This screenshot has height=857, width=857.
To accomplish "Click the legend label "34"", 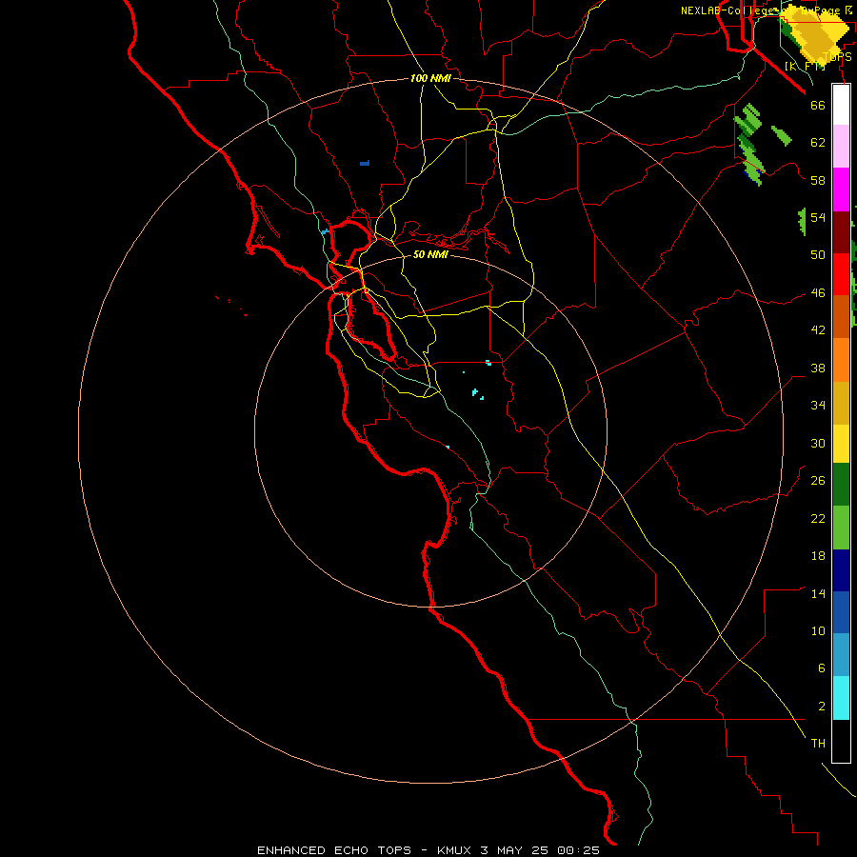I will pyautogui.click(x=818, y=405).
